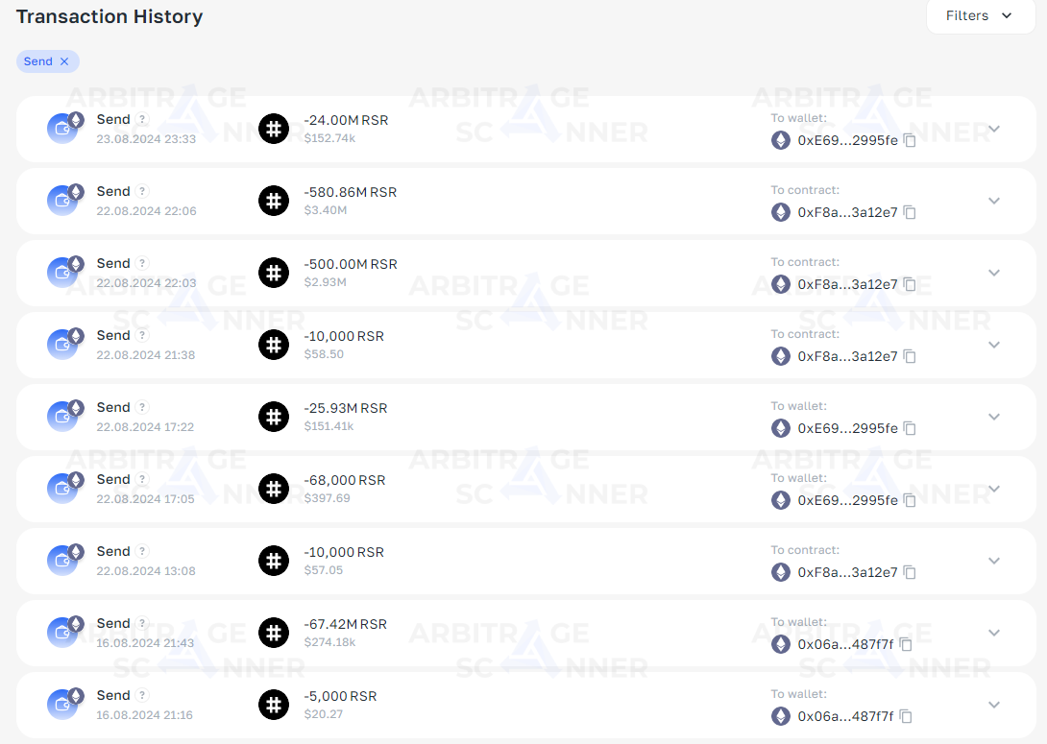
Task: Click the wallet send icon for 16.08.2024 21:16
Action: point(62,705)
